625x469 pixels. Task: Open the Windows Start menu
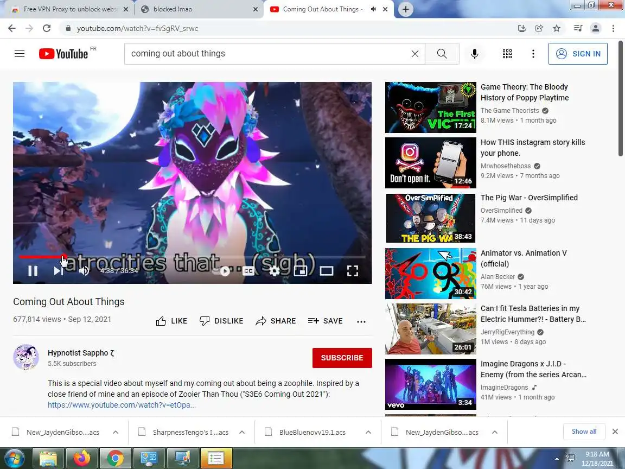[14, 458]
